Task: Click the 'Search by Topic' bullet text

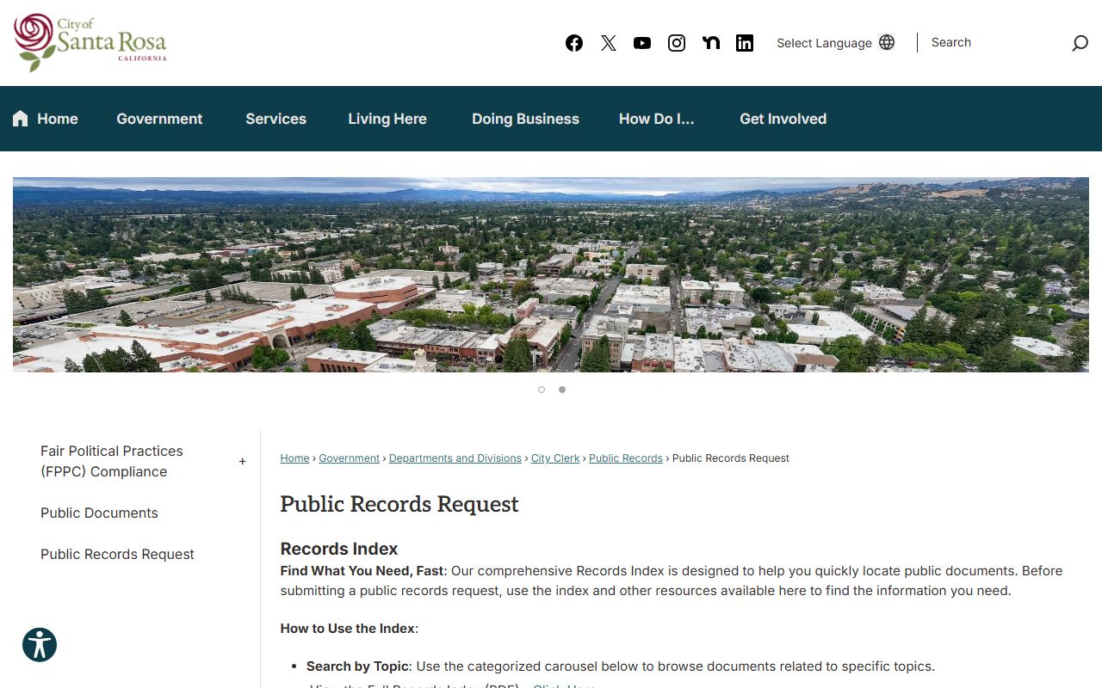Action: 359,666
